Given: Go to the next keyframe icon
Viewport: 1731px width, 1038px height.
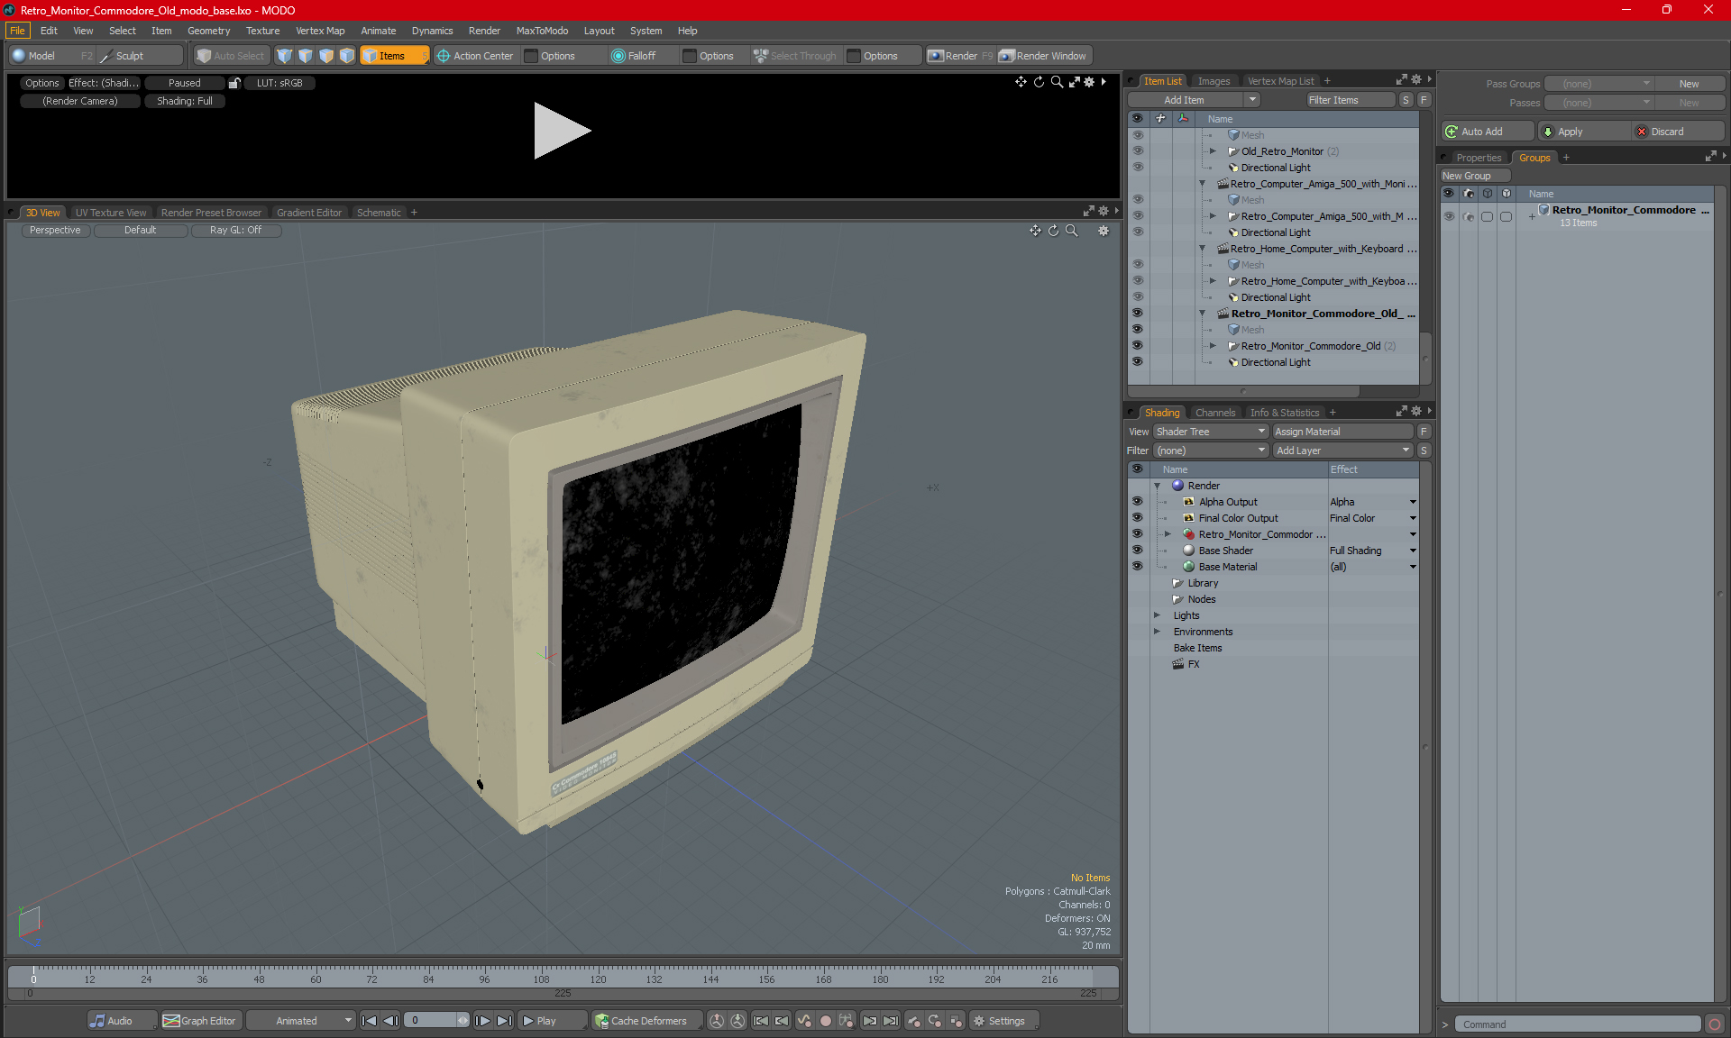Looking at the screenshot, I should (870, 1021).
